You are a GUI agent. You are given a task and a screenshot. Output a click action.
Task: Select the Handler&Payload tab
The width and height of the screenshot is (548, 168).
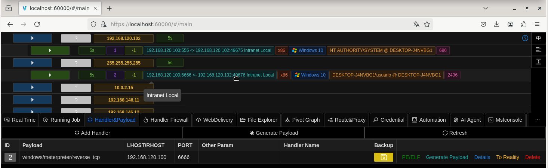click(111, 120)
